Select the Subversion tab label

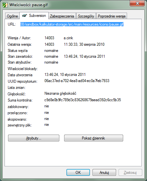(x=37, y=16)
